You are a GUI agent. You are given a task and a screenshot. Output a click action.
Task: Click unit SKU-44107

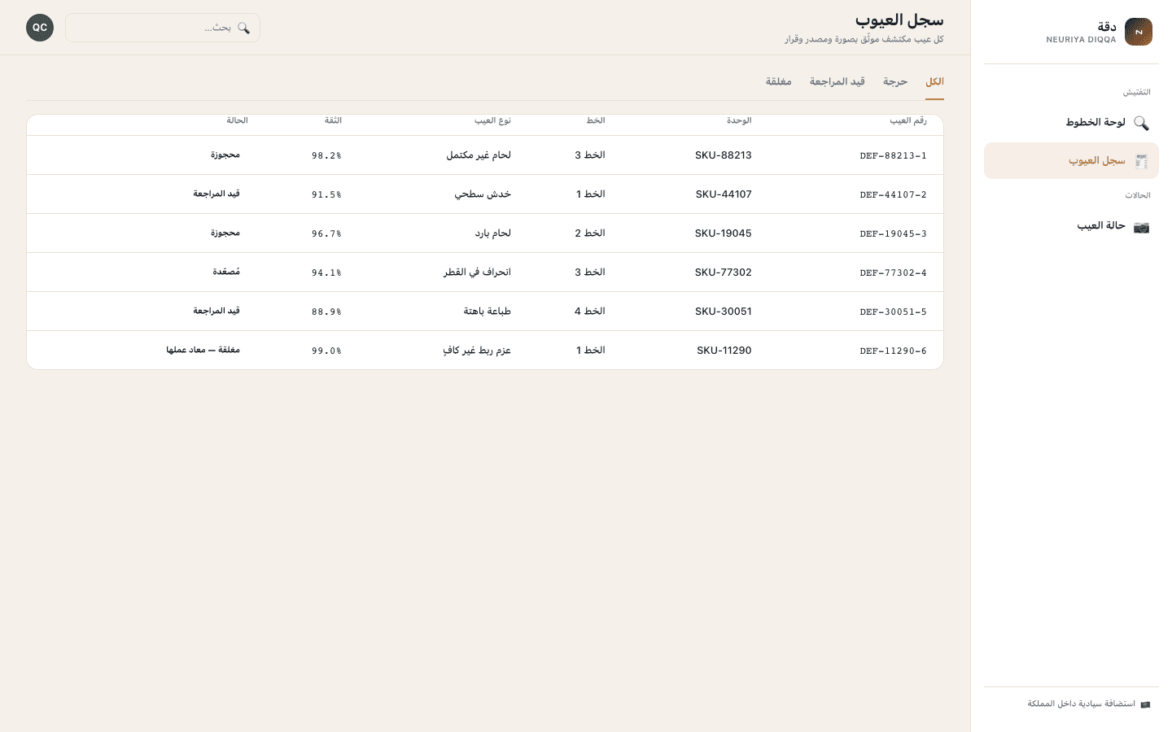[x=724, y=194]
